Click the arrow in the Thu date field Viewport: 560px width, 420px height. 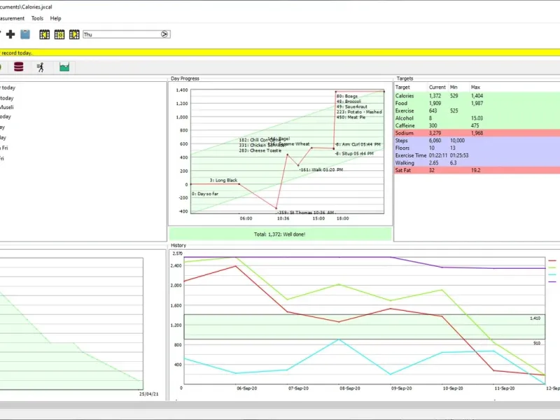tap(164, 34)
